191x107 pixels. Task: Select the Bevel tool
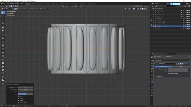[3, 53]
